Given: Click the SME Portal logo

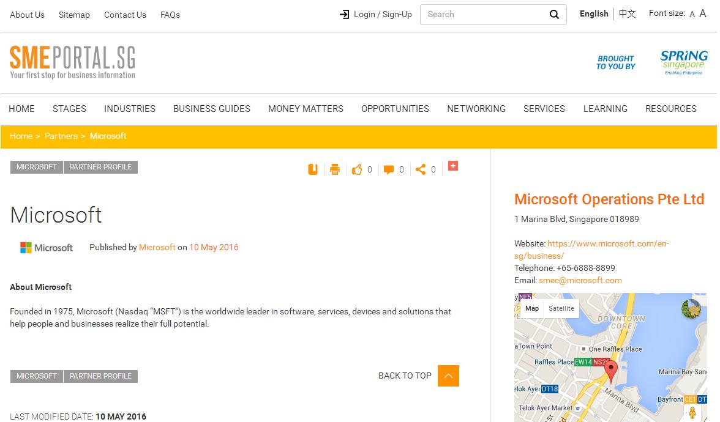Looking at the screenshot, I should (72, 62).
